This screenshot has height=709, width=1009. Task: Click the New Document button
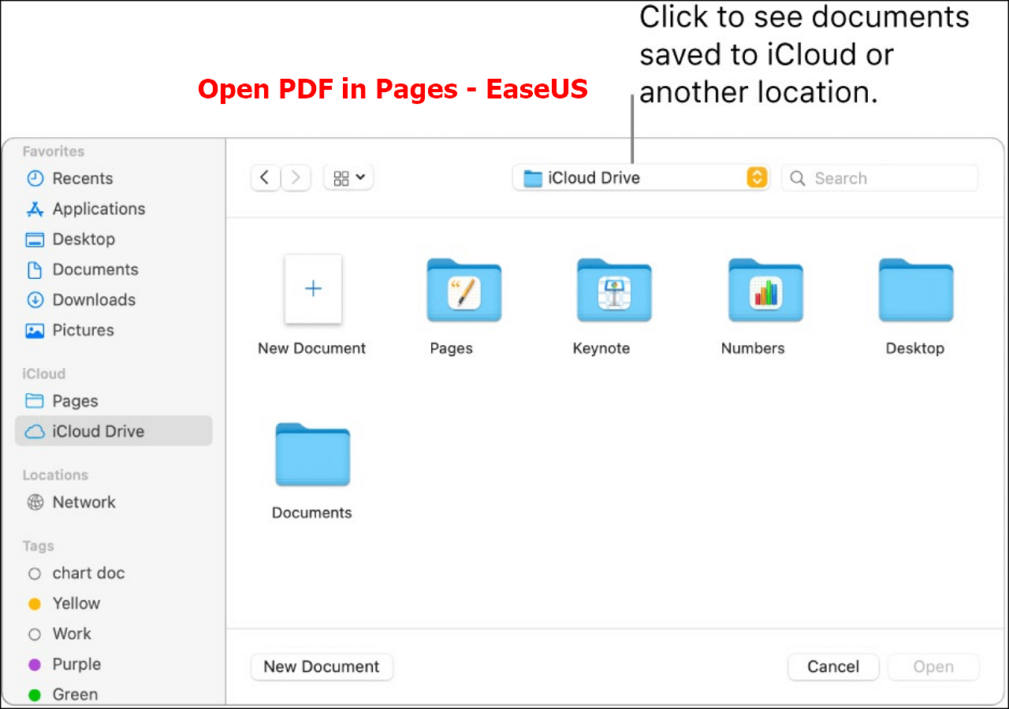point(322,666)
